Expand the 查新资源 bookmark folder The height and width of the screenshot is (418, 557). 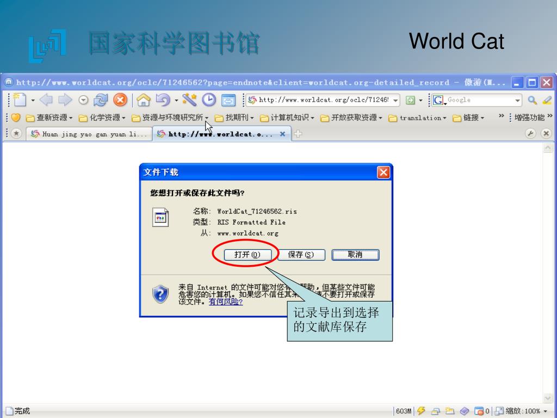pyautogui.click(x=49, y=118)
